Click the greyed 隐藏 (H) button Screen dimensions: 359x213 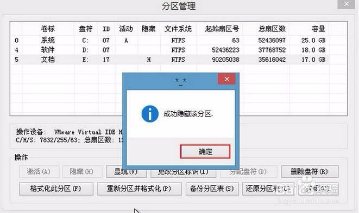82,172
